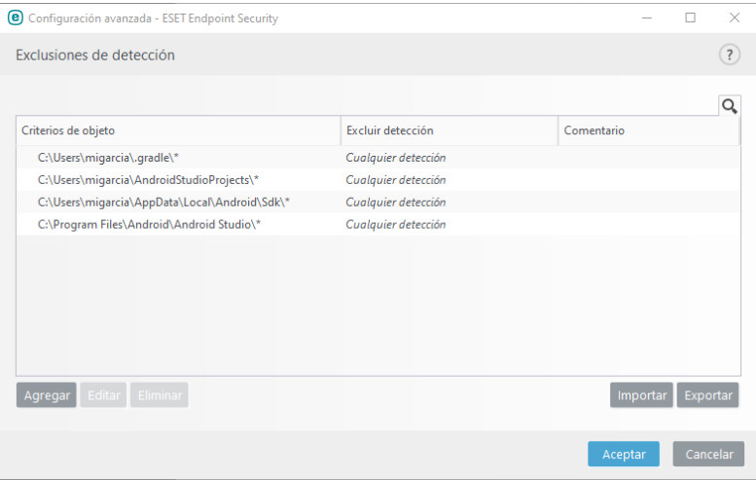Viewport: 756px width, 480px height.
Task: Import exclusions with Importar button
Action: tap(641, 395)
